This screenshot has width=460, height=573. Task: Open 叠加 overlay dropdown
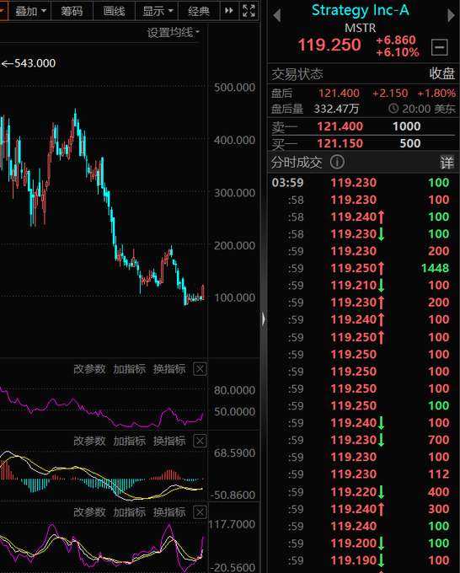tap(30, 11)
